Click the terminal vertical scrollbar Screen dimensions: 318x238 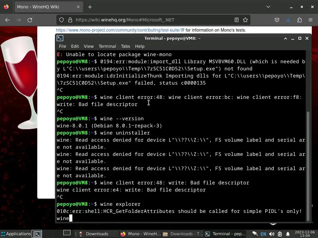pos(308,166)
